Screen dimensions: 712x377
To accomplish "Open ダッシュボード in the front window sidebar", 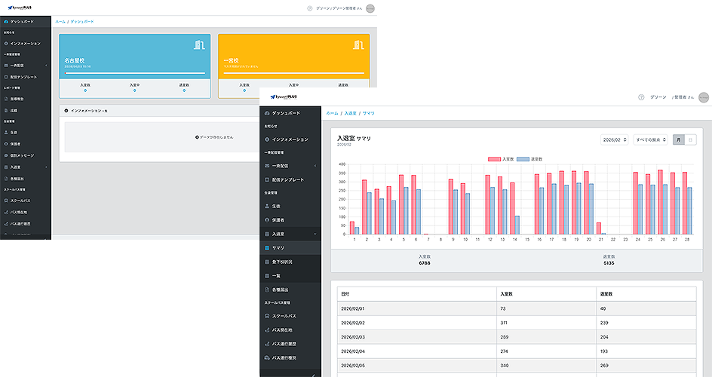I will click(x=286, y=113).
